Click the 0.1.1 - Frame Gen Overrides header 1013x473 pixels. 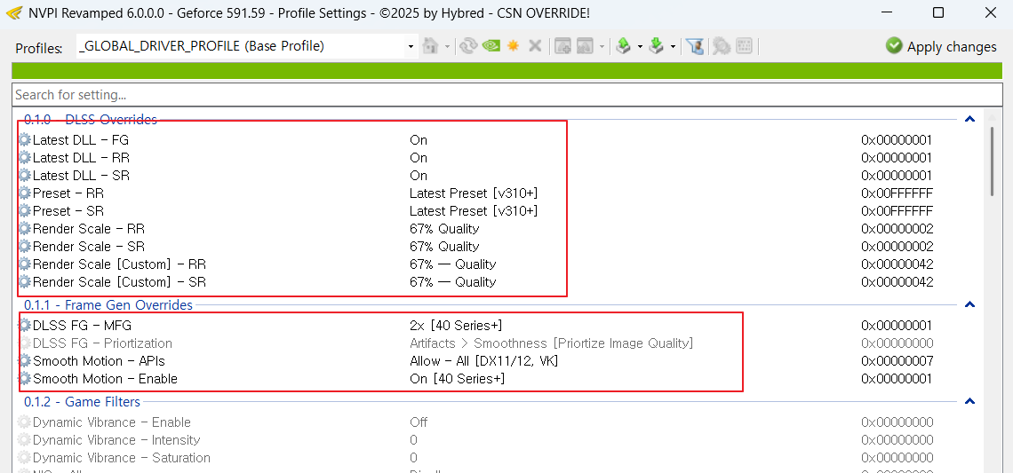click(108, 304)
